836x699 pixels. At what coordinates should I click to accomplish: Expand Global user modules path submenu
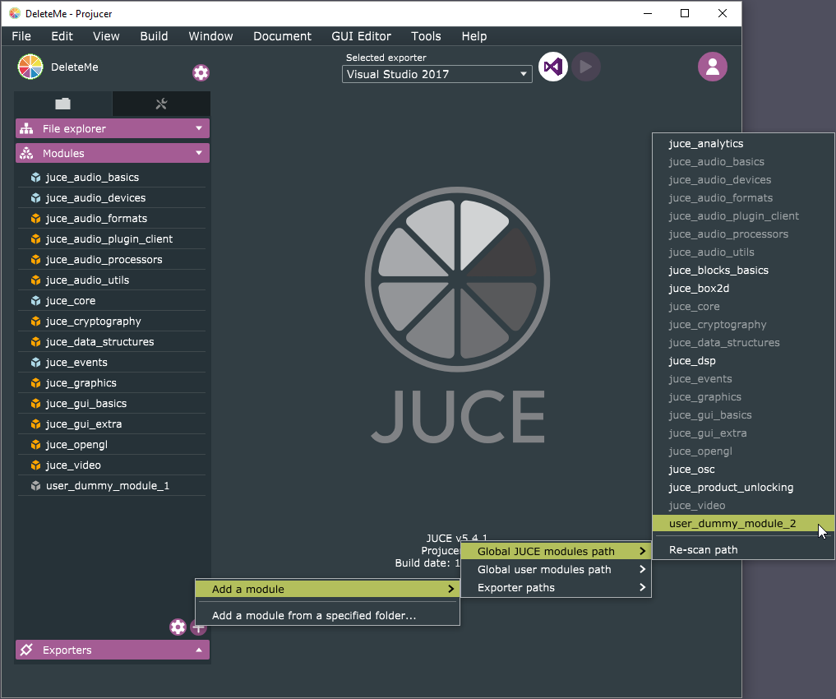[556, 569]
